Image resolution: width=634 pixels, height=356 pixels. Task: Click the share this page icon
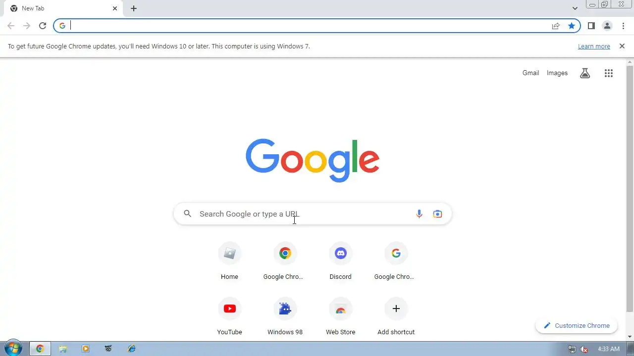pyautogui.click(x=556, y=26)
